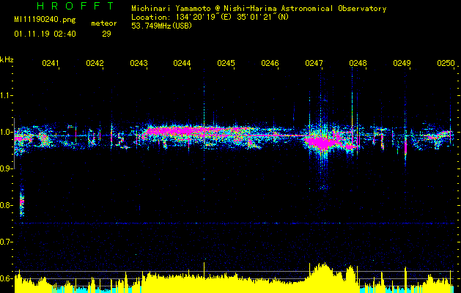Select the 0246 time marker
The image size is (461, 293).
270,63
